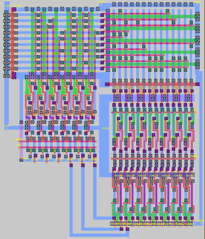The image size is (205, 239).
Task: Click the StBit1* port label
Action: pos(82,160)
